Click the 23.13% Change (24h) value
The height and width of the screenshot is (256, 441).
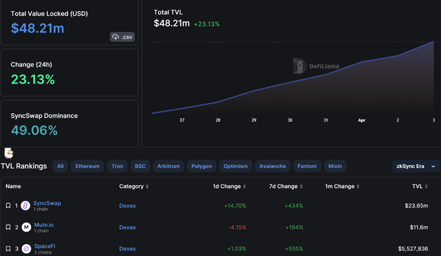point(33,79)
